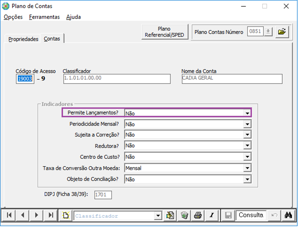Click the download arrow beside 0851
This screenshot has height=227, width=298.
[x=268, y=31]
